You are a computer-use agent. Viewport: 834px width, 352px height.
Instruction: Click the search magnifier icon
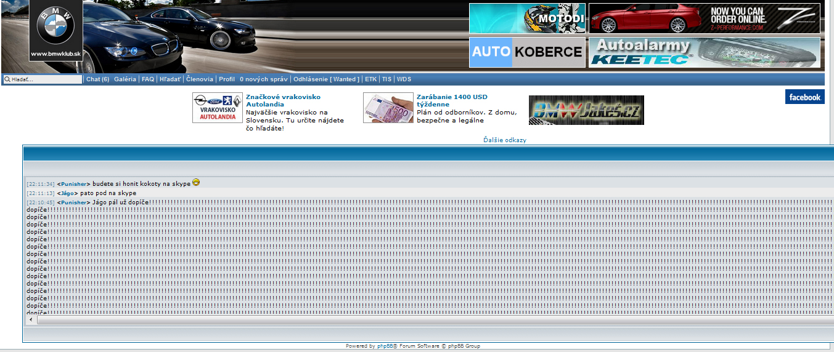(x=7, y=79)
